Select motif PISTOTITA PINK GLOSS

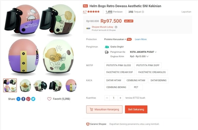tap(118, 65)
